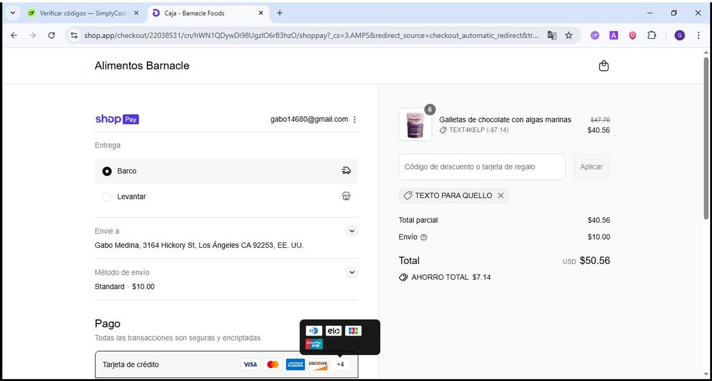Click the discount code or gift card field
712x381 pixels.
482,167
